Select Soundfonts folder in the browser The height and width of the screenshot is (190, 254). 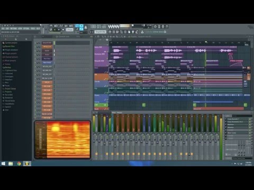pos(8,104)
